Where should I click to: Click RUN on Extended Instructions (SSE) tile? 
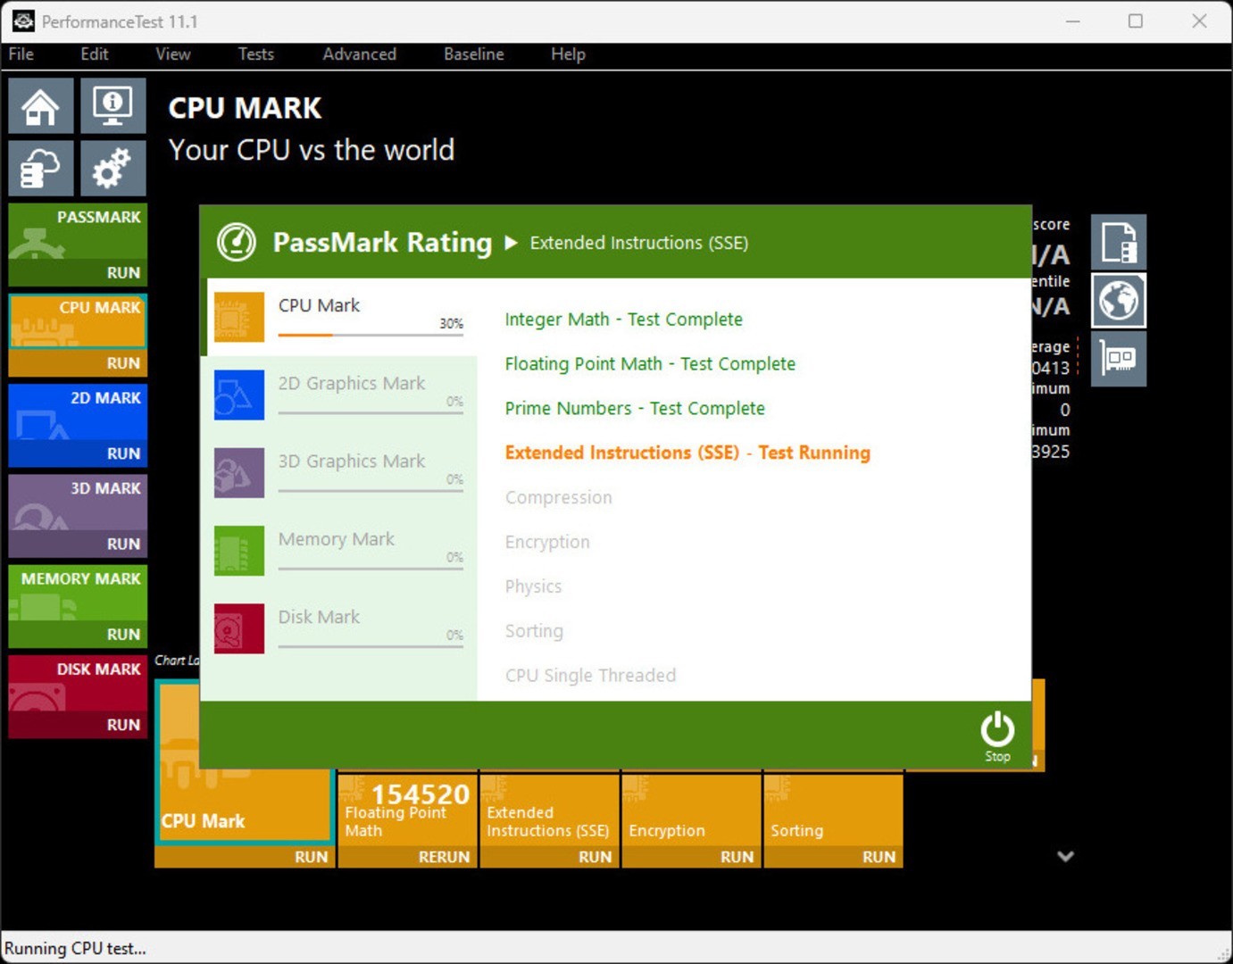(x=596, y=857)
